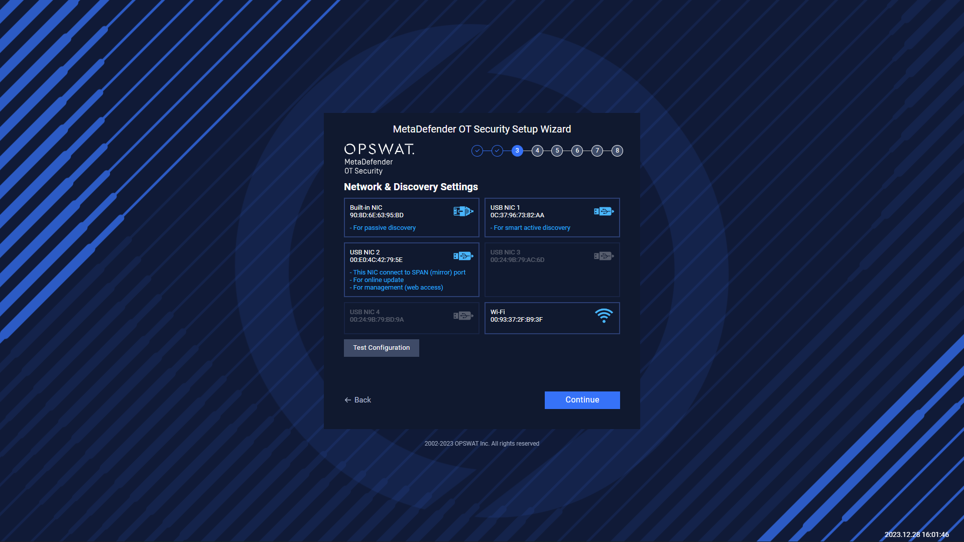Click the Built-in NIC ethernet adapter icon

[x=463, y=211]
